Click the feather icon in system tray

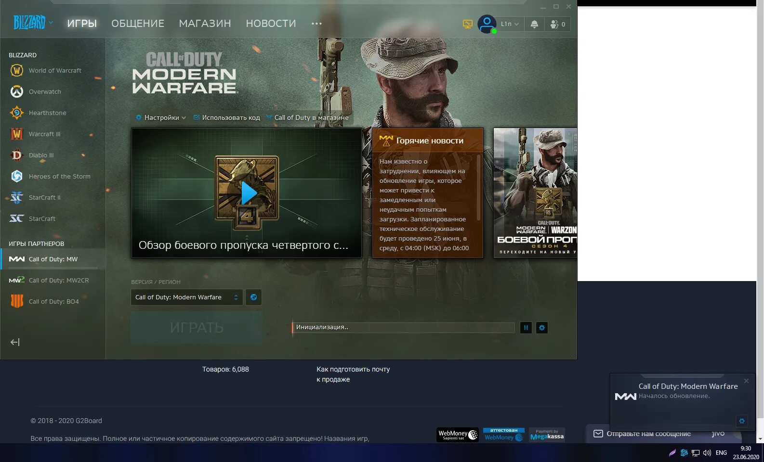tap(672, 453)
